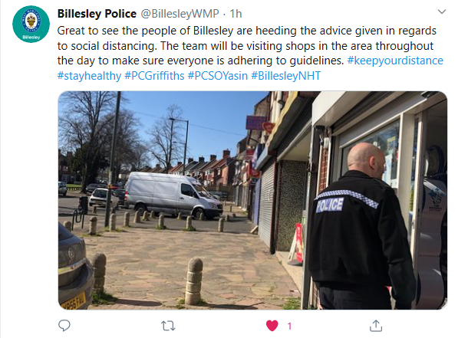458x338 pixels.
Task: Visit the @BillesleyWMP handle
Action: [x=180, y=14]
